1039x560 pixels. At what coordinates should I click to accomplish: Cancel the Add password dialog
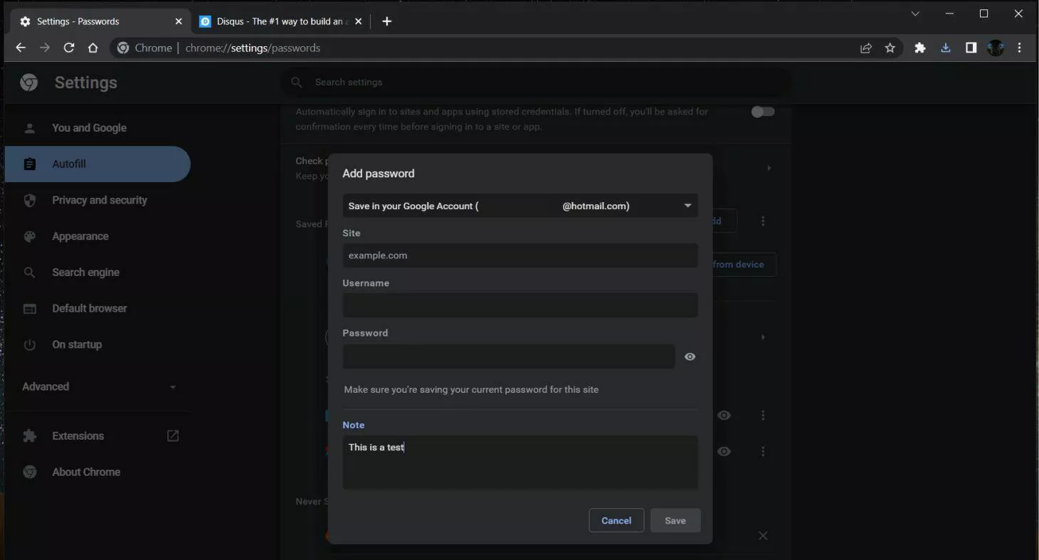coord(616,520)
